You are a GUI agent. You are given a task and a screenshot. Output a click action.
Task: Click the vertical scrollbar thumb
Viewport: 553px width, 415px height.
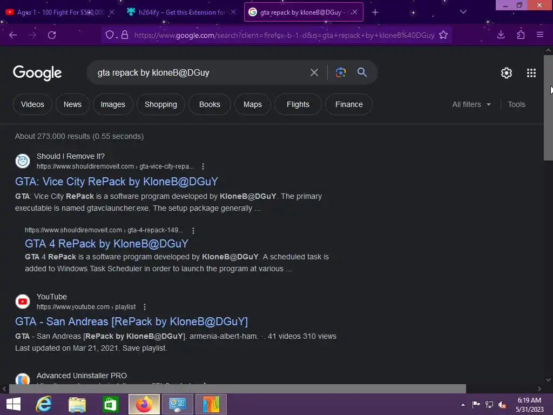pos(548,108)
